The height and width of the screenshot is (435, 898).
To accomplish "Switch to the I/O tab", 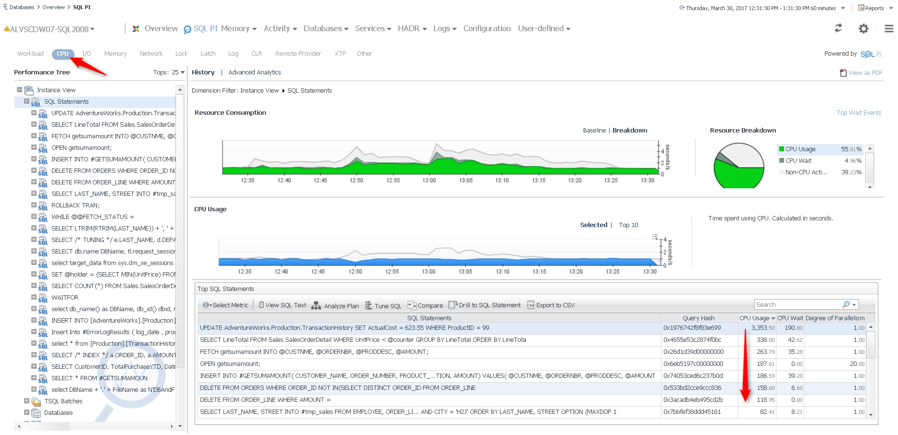I will (87, 54).
